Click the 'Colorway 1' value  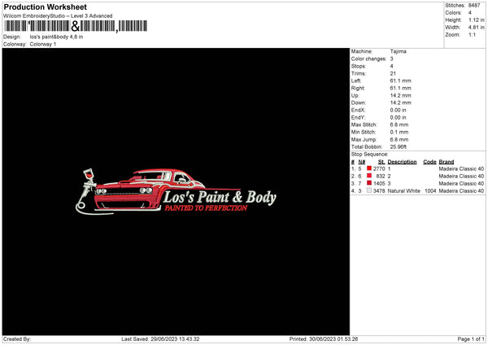(43, 44)
